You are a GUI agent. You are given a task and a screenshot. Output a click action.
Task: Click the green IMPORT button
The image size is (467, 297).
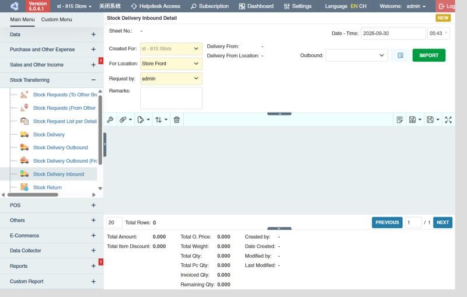pyautogui.click(x=429, y=55)
